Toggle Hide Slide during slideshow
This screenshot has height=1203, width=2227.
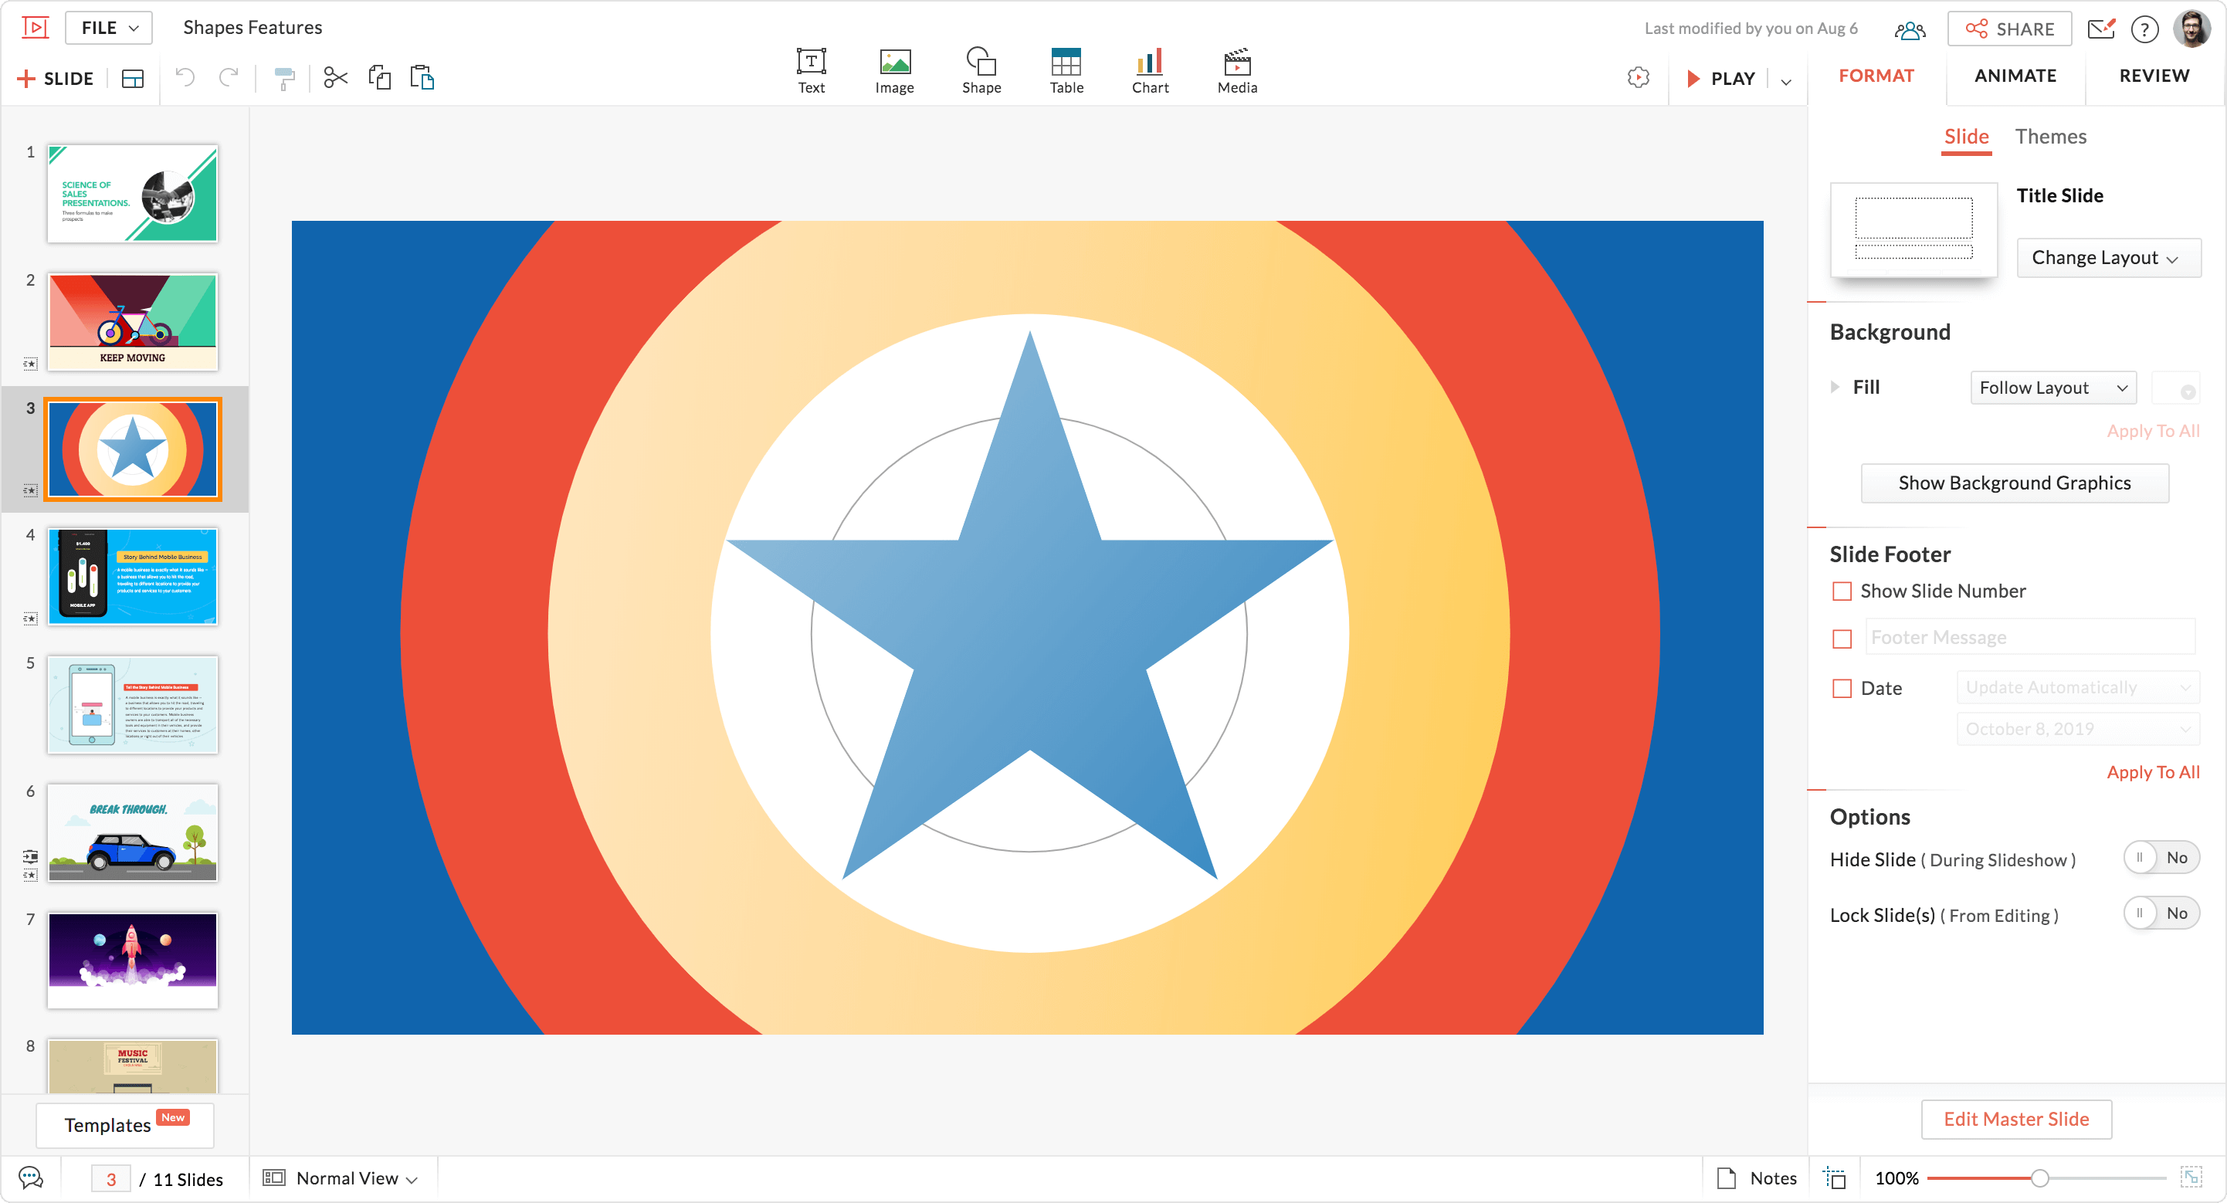2161,857
